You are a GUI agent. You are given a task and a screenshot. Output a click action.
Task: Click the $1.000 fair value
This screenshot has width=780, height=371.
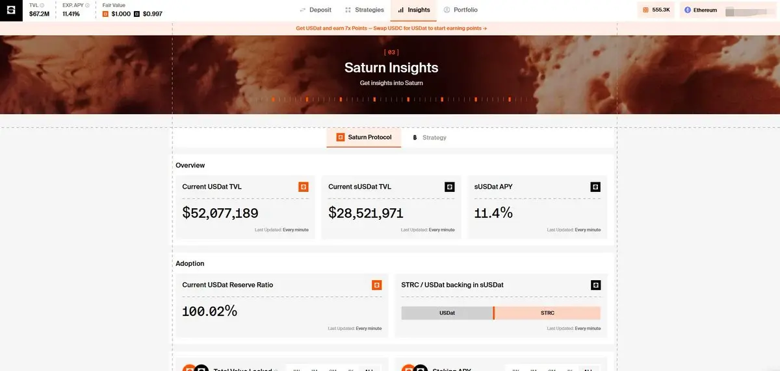click(121, 14)
